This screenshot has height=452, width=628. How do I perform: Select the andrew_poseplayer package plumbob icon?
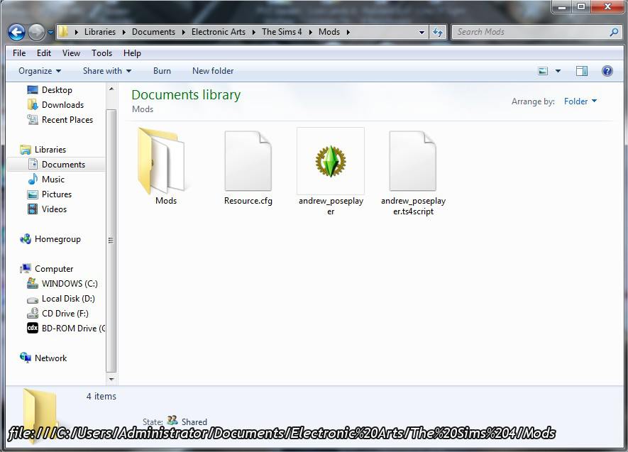(331, 161)
